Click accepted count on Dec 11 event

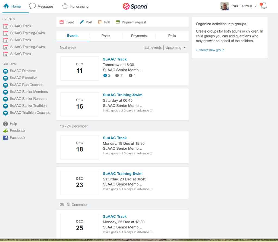pos(107,75)
